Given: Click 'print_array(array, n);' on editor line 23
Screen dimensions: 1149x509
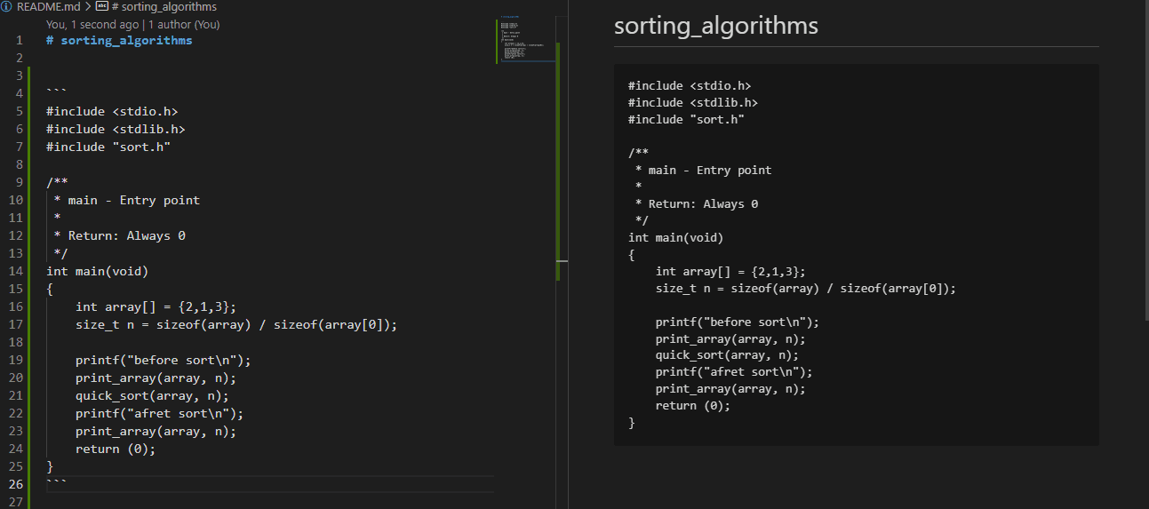Looking at the screenshot, I should pos(156,431).
